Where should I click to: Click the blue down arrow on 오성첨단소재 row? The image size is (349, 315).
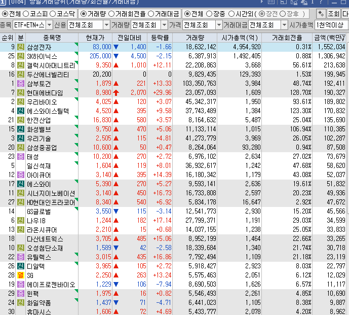coord(116,248)
